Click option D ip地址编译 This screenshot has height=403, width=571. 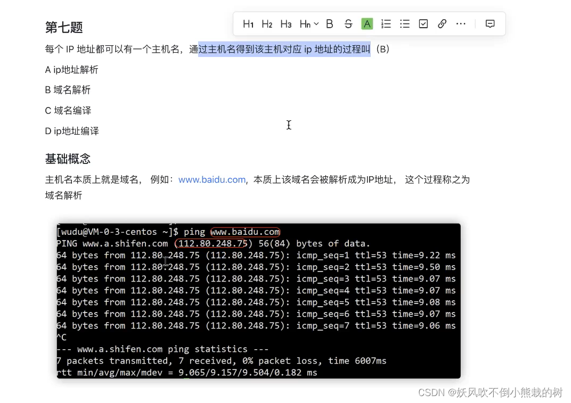point(72,131)
